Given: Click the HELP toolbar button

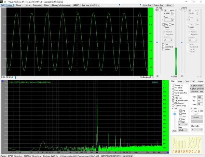Looking at the screenshot, I should pyautogui.click(x=77, y=5).
